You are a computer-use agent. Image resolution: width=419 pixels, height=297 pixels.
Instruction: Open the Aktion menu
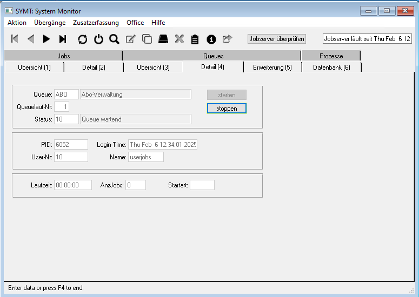[17, 23]
